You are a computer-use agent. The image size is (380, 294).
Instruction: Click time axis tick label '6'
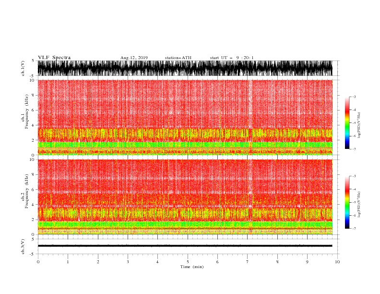pyautogui.click(x=217, y=262)
